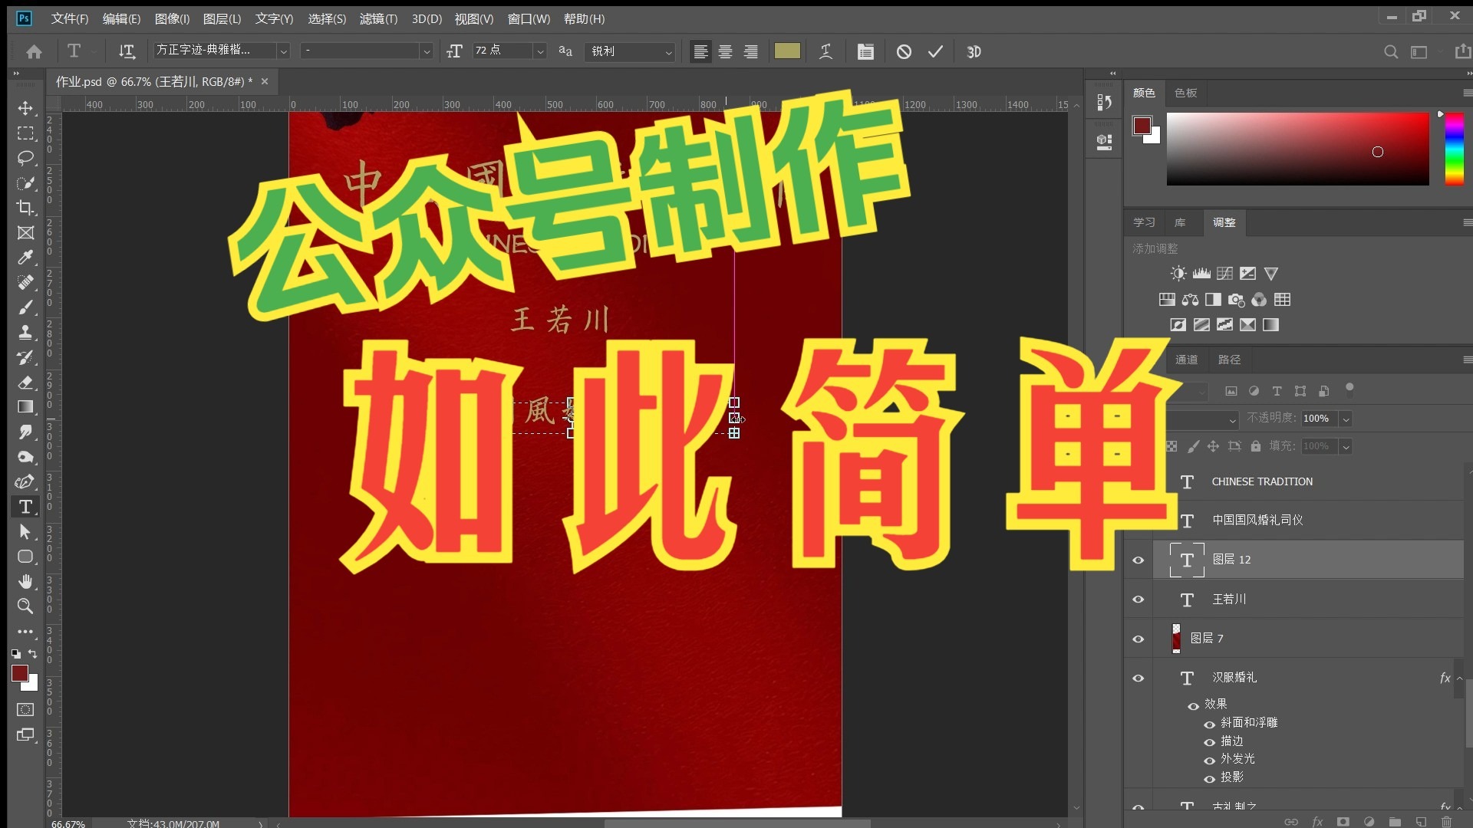Select the Move tool
The image size is (1473, 828).
click(x=26, y=108)
